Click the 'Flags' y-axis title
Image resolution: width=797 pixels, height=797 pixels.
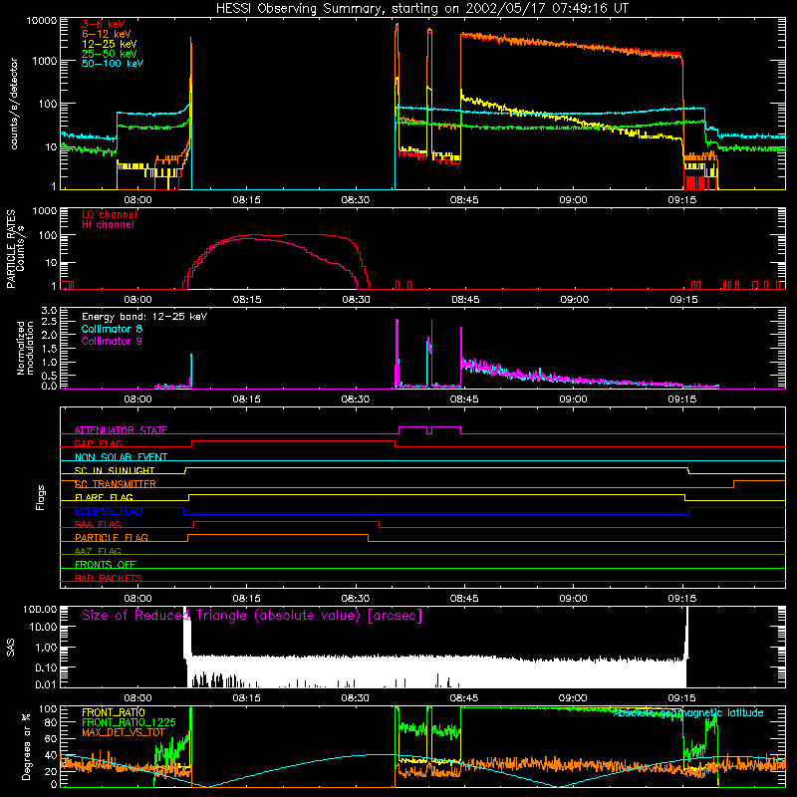[40, 497]
